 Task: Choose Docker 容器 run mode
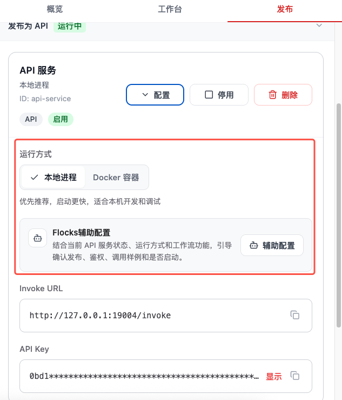pyautogui.click(x=116, y=178)
